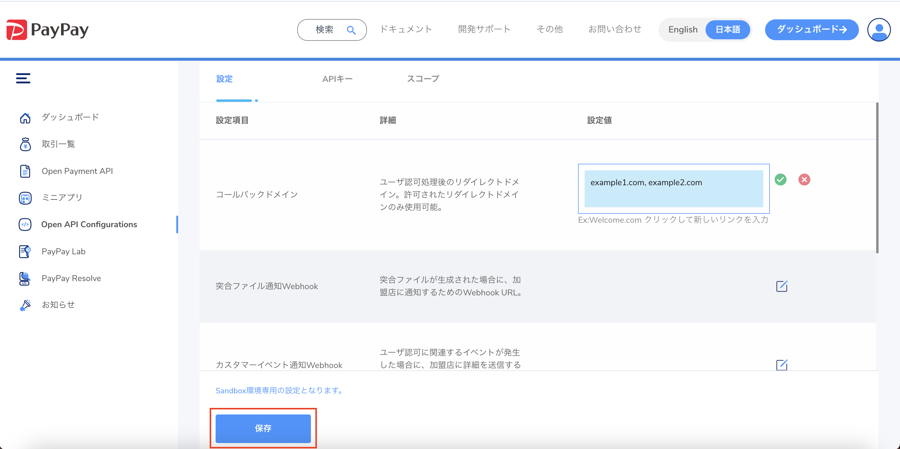Viewport: 900px width, 449px height.
Task: Click the 設定値 column header
Action: 600,121
